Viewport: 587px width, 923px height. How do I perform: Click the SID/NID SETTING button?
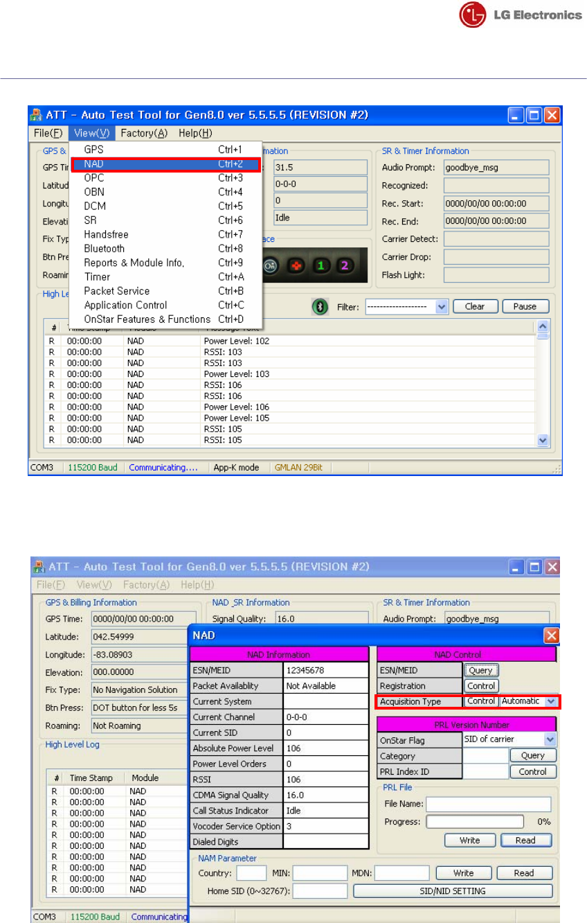pos(453,891)
